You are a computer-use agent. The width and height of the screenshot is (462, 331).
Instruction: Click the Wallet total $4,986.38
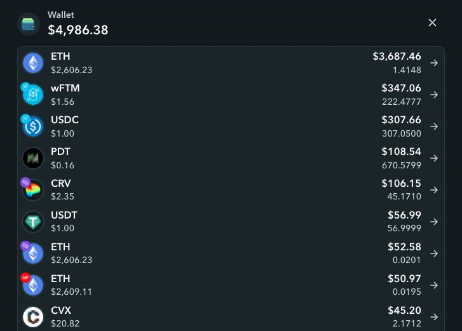tap(78, 30)
